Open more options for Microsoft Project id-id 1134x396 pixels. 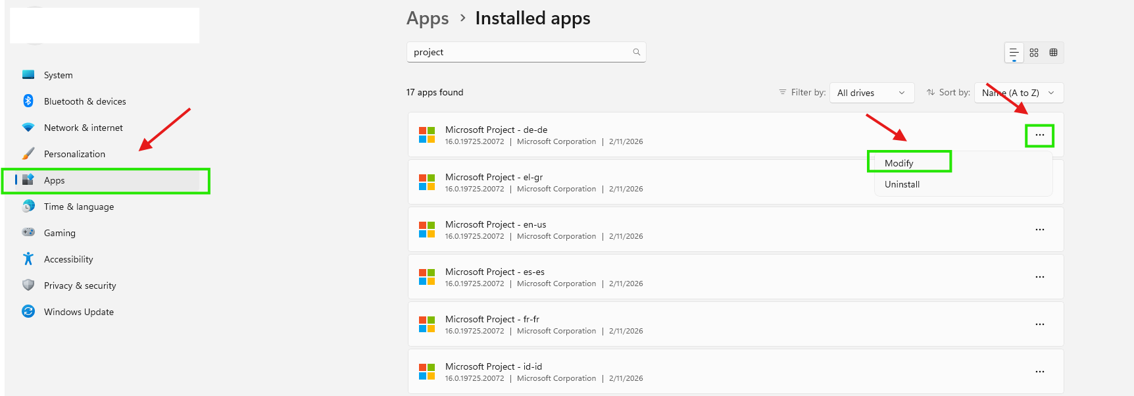[x=1039, y=372]
